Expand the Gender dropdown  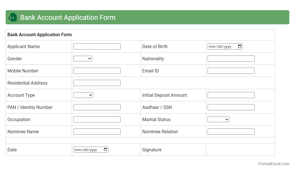[x=83, y=59]
